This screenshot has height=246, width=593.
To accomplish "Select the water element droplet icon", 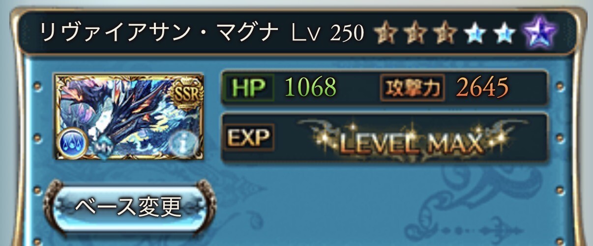I will (x=73, y=144).
